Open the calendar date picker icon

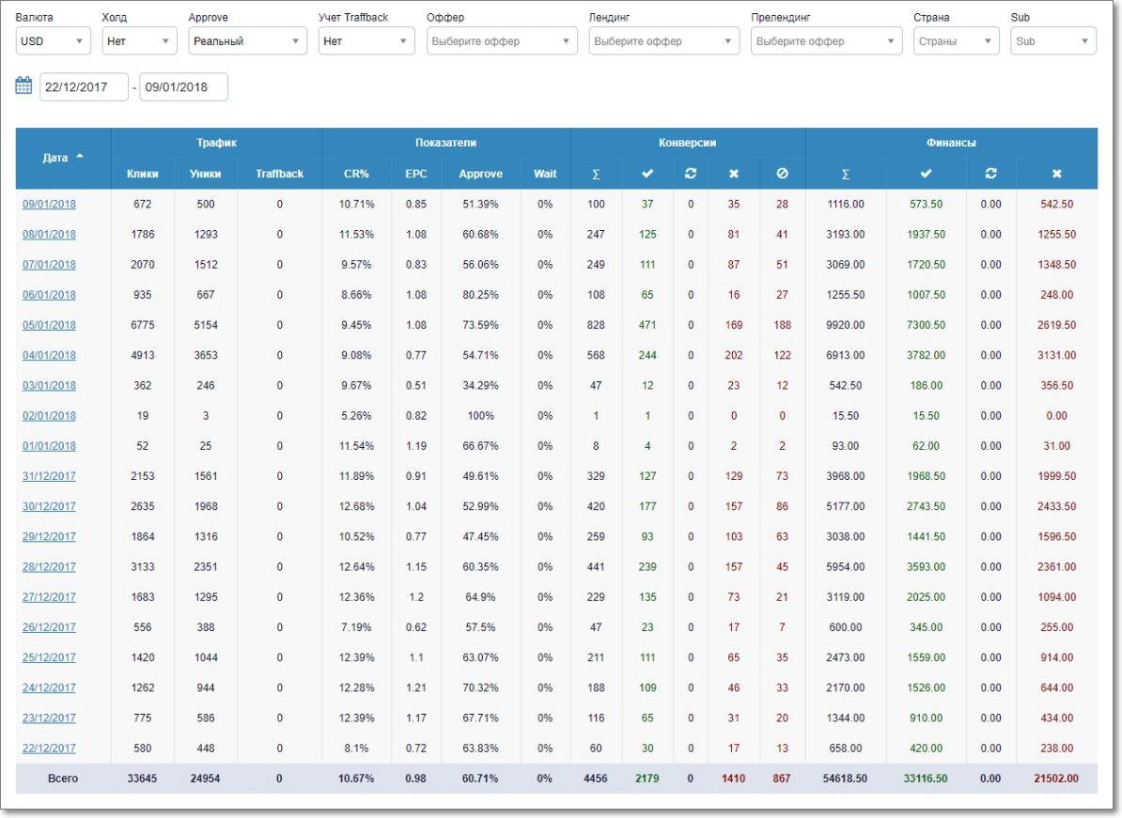pyautogui.click(x=23, y=86)
